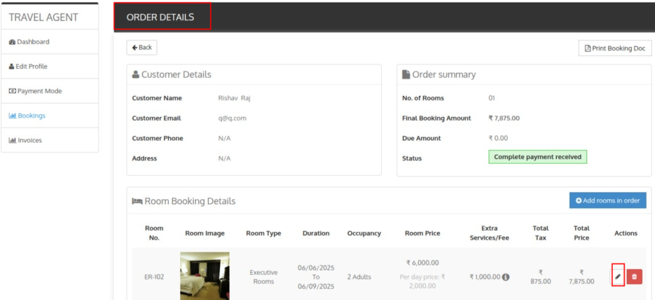This screenshot has width=655, height=300.
Task: Click Print Booking Doc button
Action: click(615, 48)
